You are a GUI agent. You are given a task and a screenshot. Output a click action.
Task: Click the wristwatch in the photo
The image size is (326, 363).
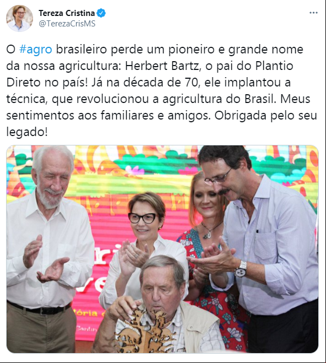[241, 269]
